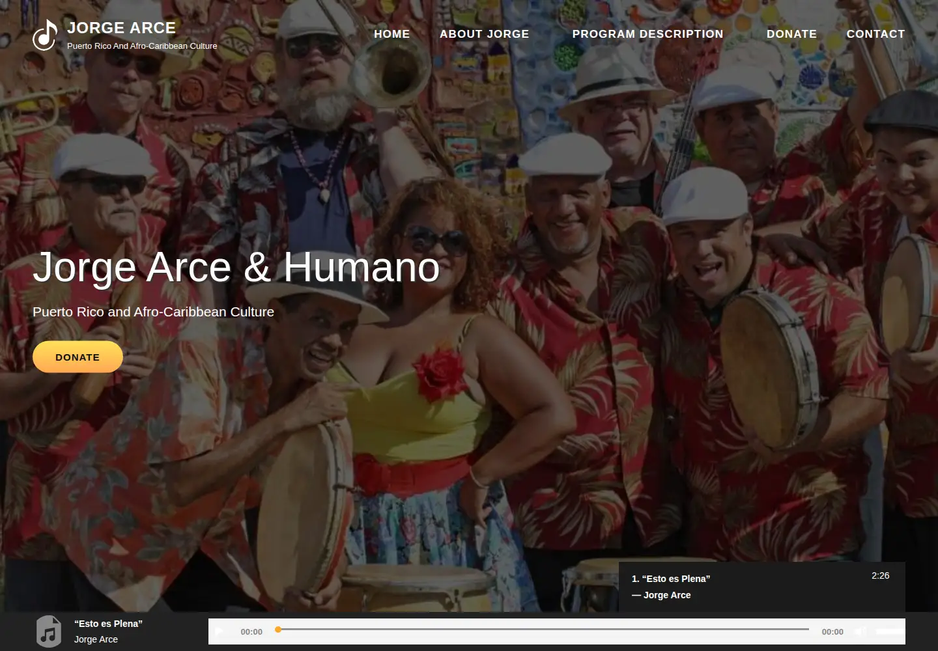Play the track with the play button
Image resolution: width=938 pixels, height=651 pixels.
click(220, 631)
